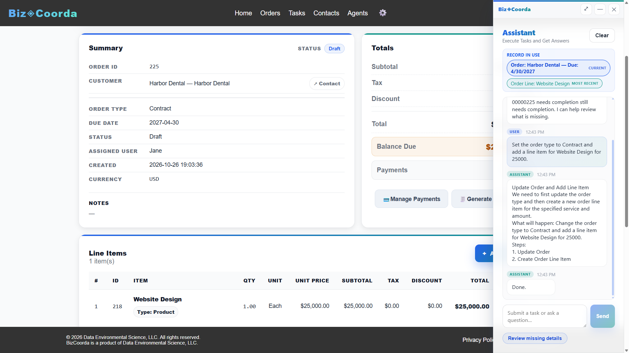Go to the Orders page
Image resolution: width=629 pixels, height=353 pixels.
270,13
